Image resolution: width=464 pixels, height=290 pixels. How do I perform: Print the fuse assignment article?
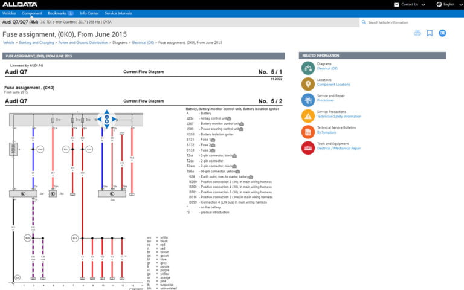417,33
